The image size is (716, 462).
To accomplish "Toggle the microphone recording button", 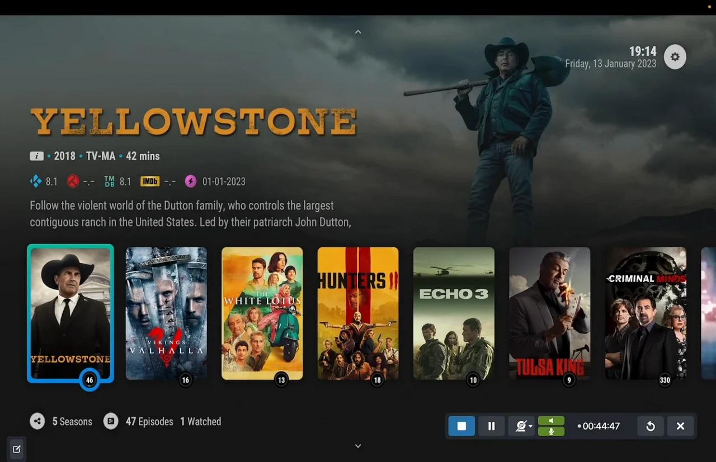I will (551, 431).
